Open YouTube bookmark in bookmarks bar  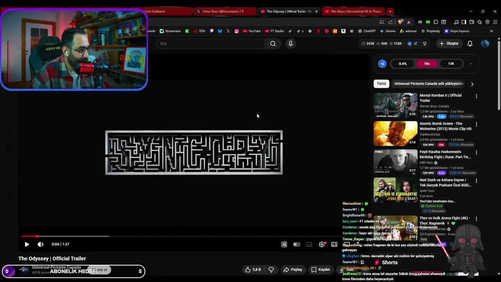tap(252, 31)
